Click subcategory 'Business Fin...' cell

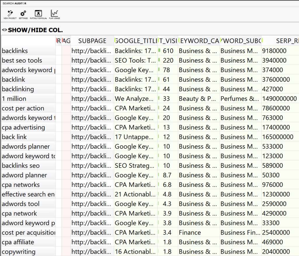tap(240, 232)
